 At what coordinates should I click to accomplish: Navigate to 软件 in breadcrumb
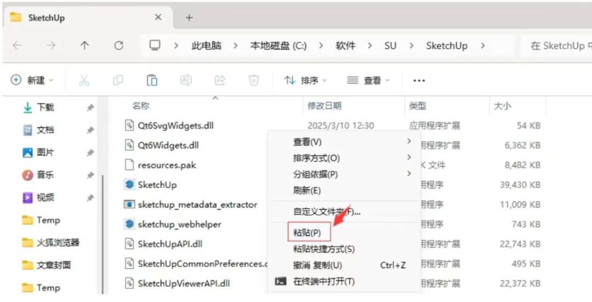point(345,45)
